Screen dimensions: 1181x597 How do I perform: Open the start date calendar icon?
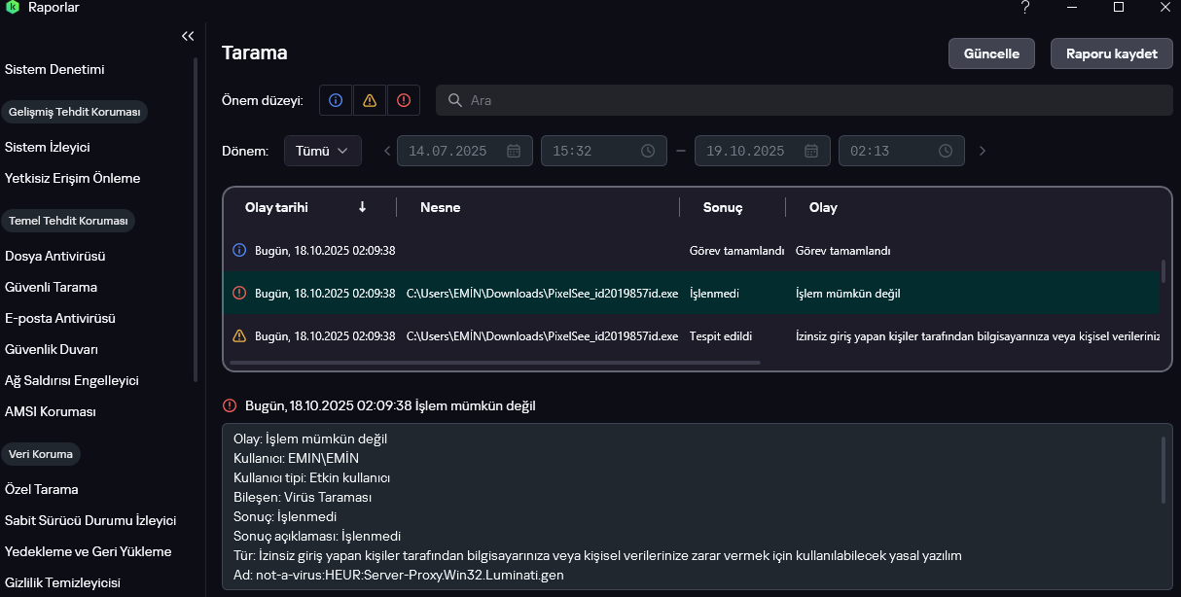click(514, 151)
